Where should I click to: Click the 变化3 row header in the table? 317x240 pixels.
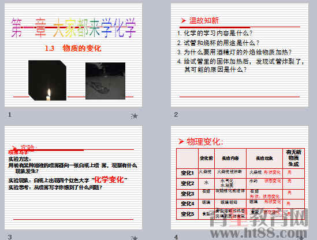click(188, 194)
